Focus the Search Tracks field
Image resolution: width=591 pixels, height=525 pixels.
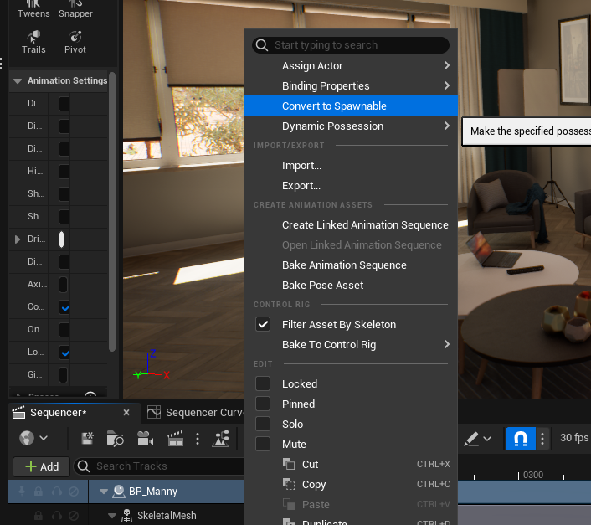(x=159, y=466)
